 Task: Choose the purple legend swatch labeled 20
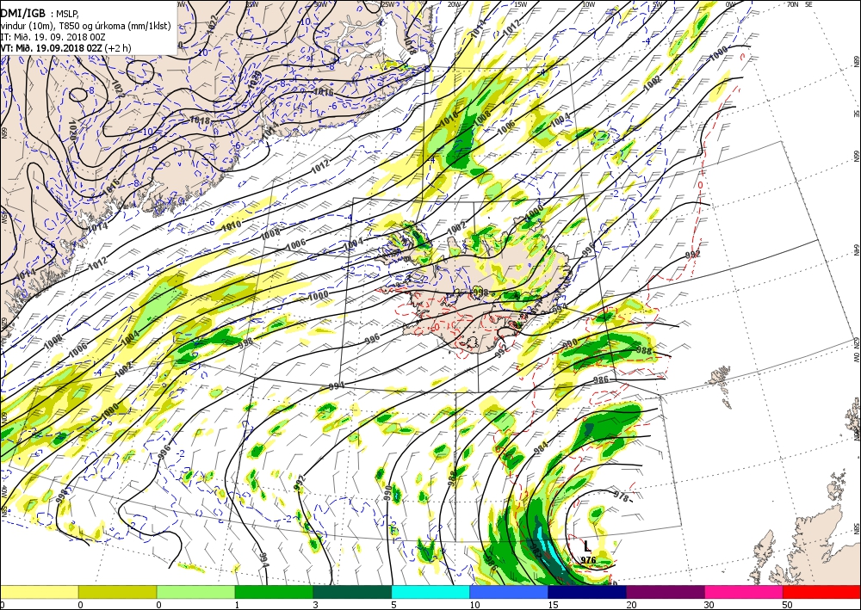pyautogui.click(x=665, y=592)
